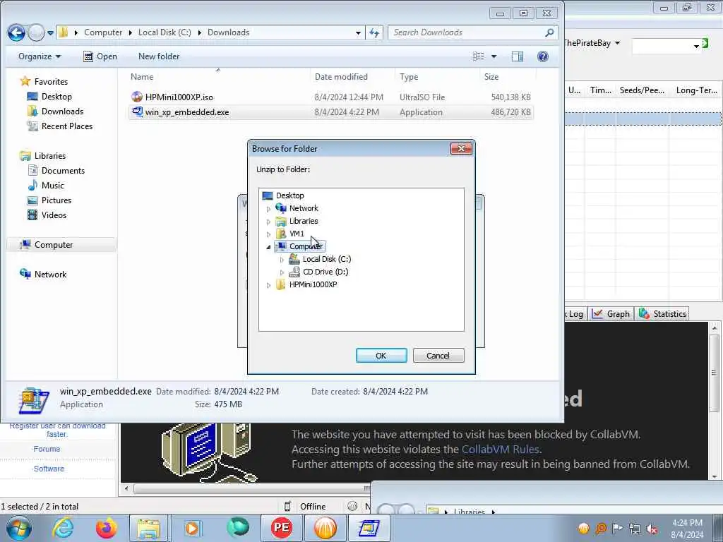This screenshot has height=542, width=723.
Task: Open Recent Places in the sidebar
Action: (67, 126)
